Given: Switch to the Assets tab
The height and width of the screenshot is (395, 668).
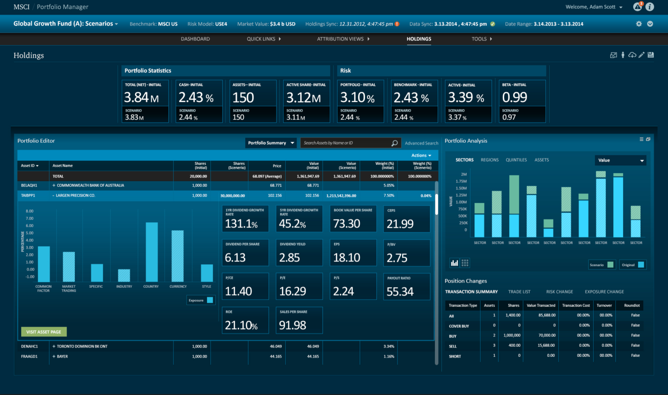Looking at the screenshot, I should click(541, 160).
